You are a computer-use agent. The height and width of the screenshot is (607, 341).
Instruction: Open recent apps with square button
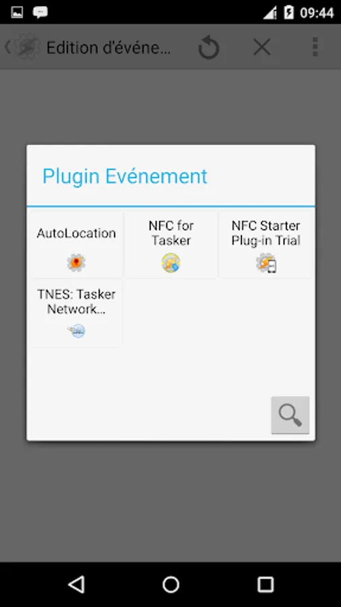[266, 585]
